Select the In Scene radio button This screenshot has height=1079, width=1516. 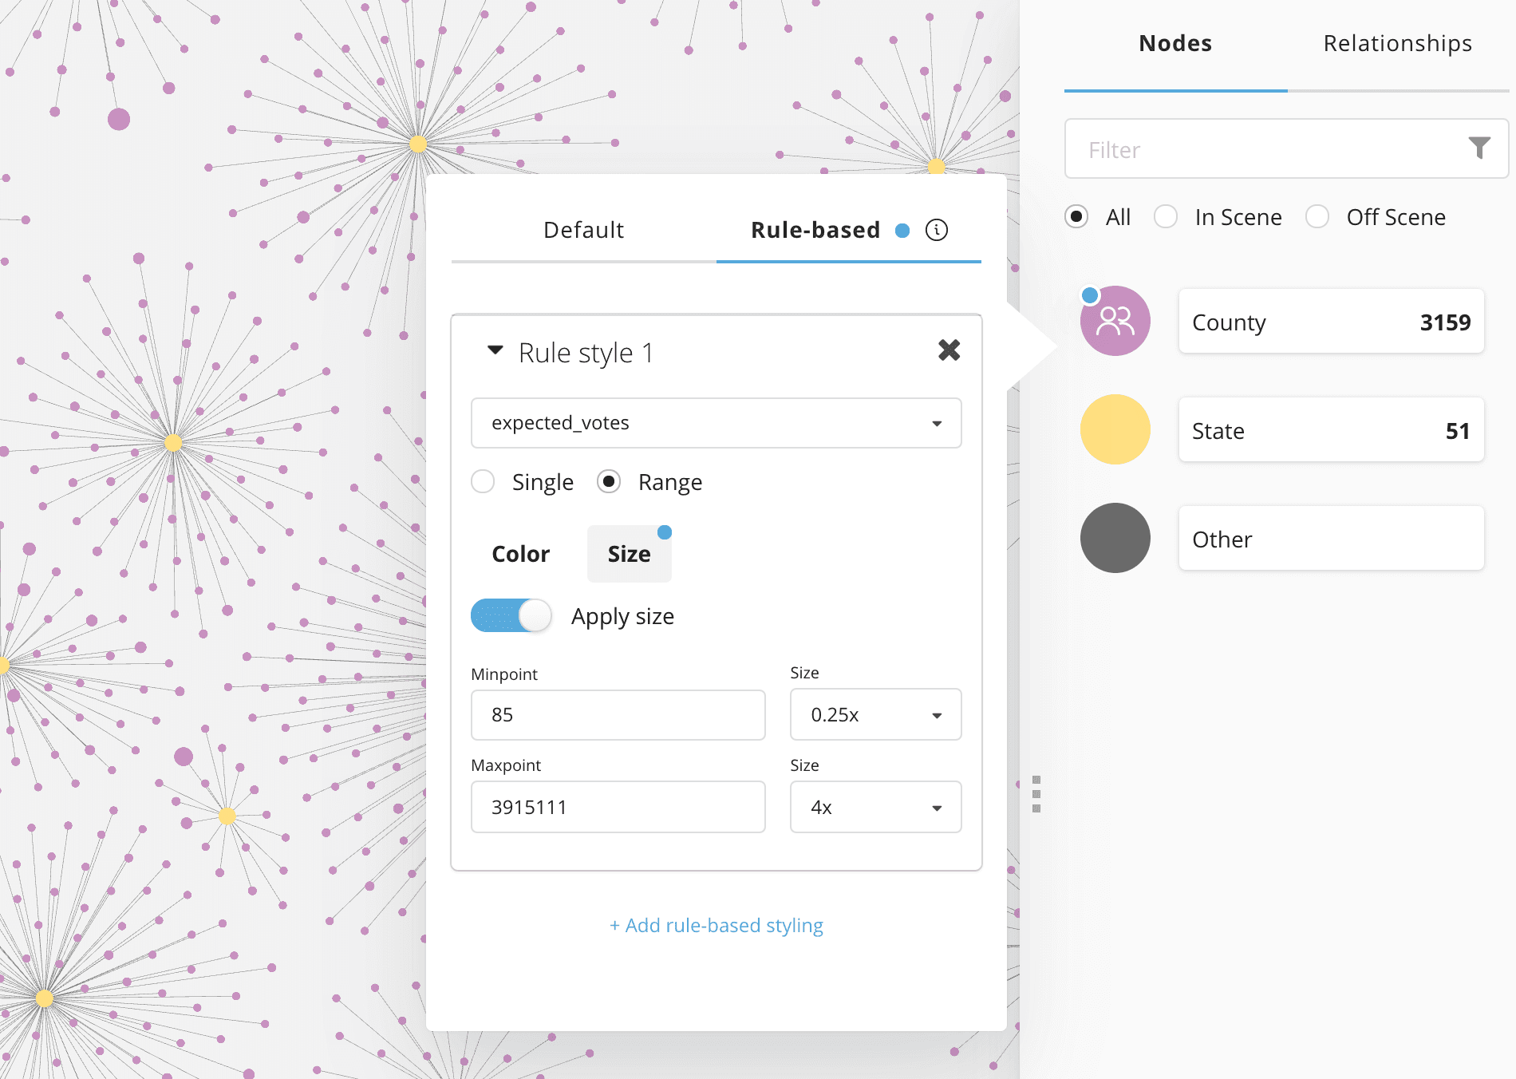[x=1166, y=217]
